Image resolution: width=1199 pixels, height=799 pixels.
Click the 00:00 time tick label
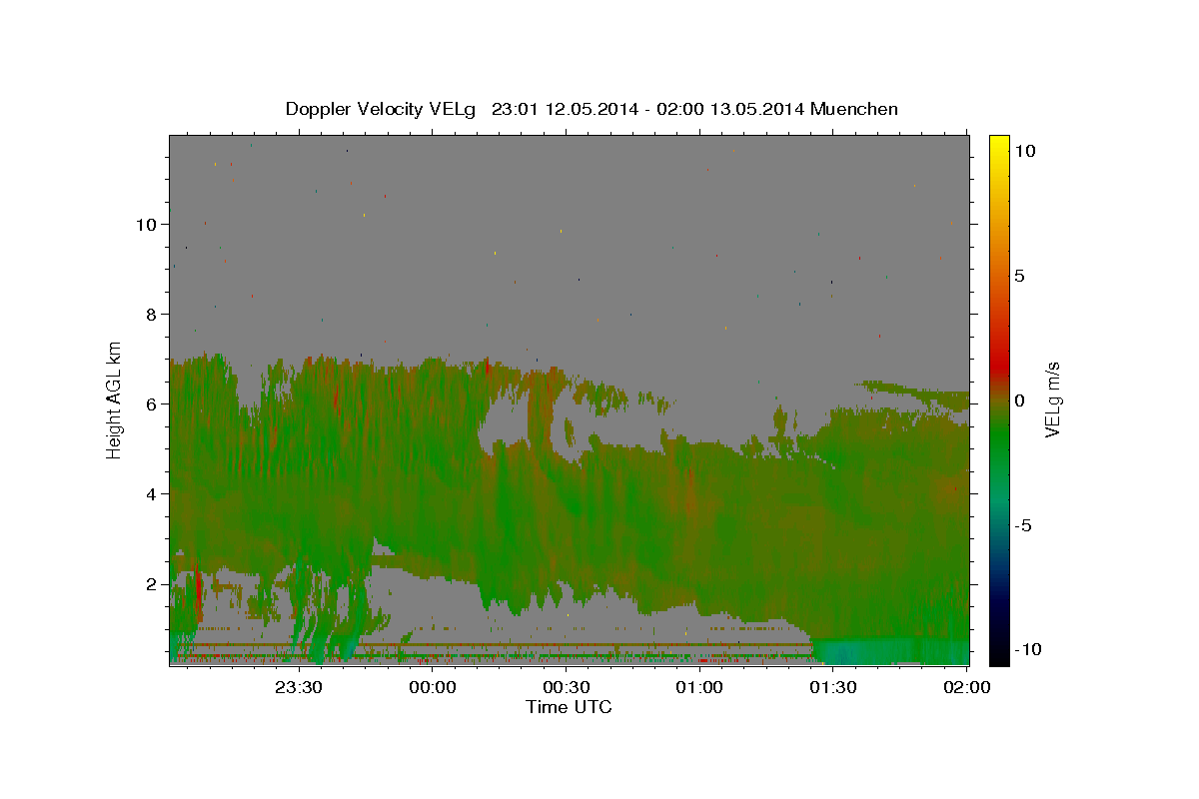pos(433,687)
